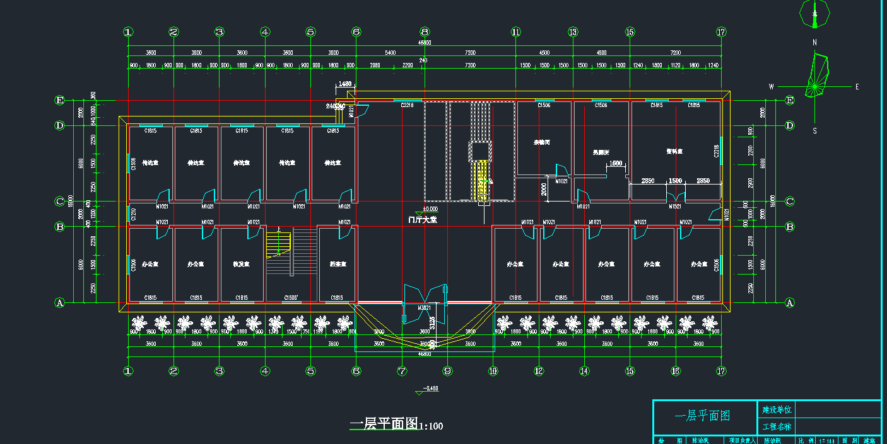Viewport: 887px width, 444px height.
Task: Select the 1480 dimension text near axis 6
Action: click(345, 84)
